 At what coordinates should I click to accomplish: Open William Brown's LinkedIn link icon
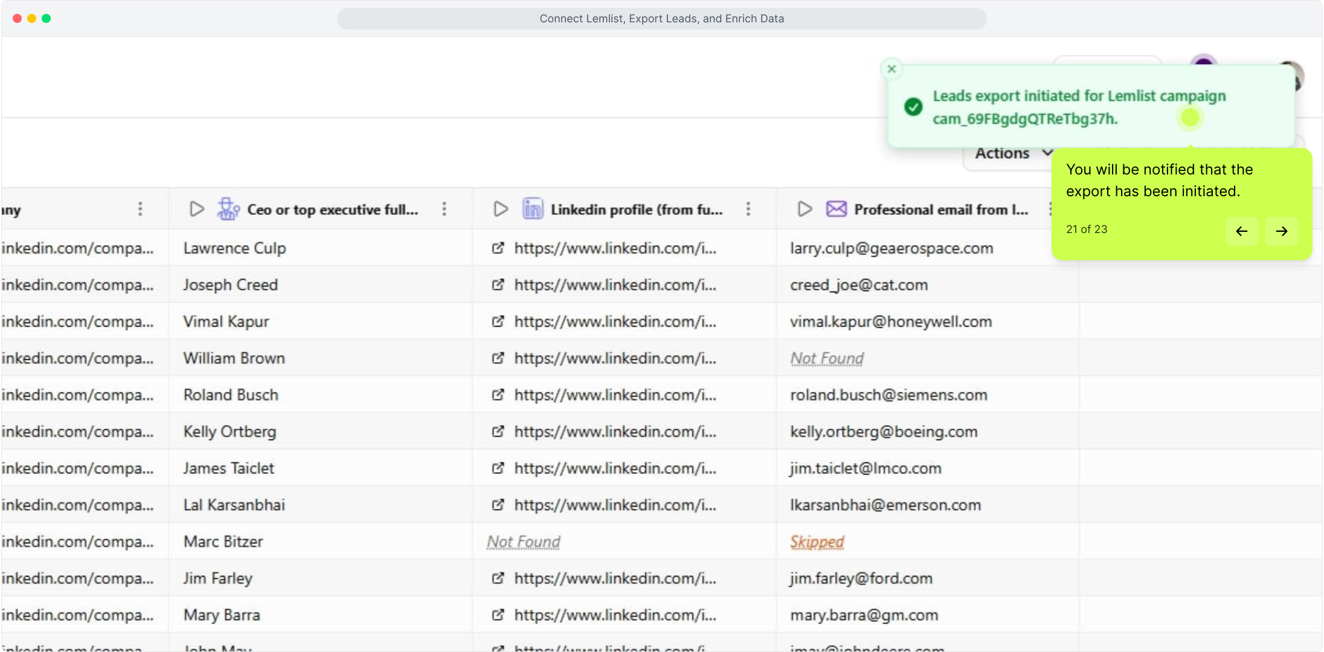pyautogui.click(x=498, y=358)
